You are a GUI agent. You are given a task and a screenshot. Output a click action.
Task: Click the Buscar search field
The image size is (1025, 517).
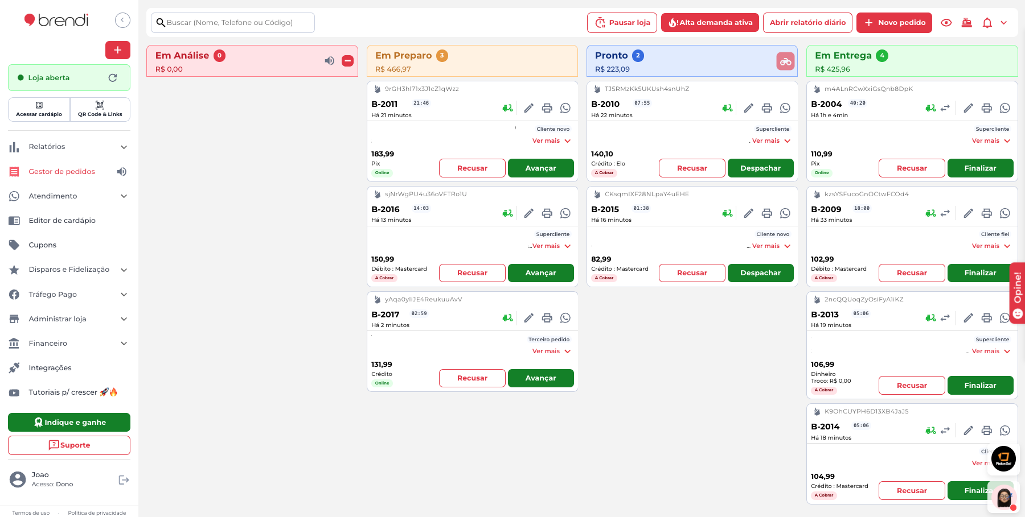232,22
